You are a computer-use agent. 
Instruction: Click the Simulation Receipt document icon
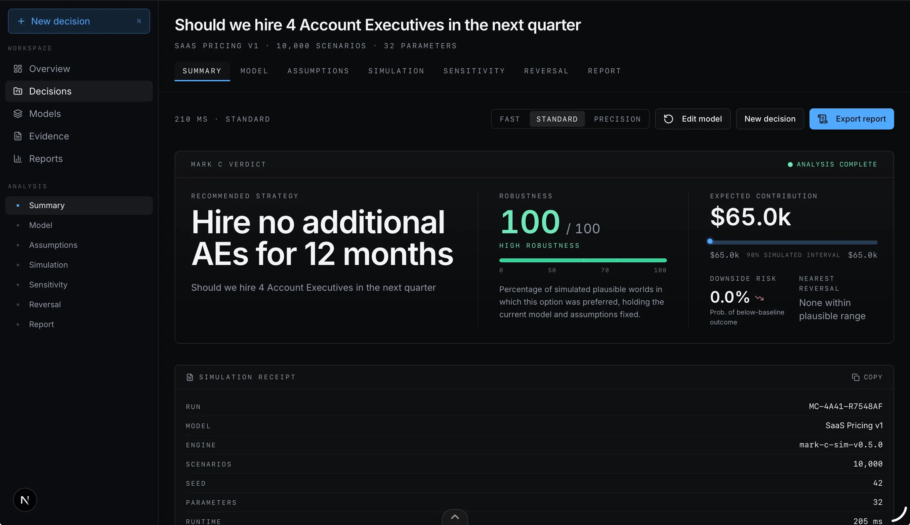(190, 377)
